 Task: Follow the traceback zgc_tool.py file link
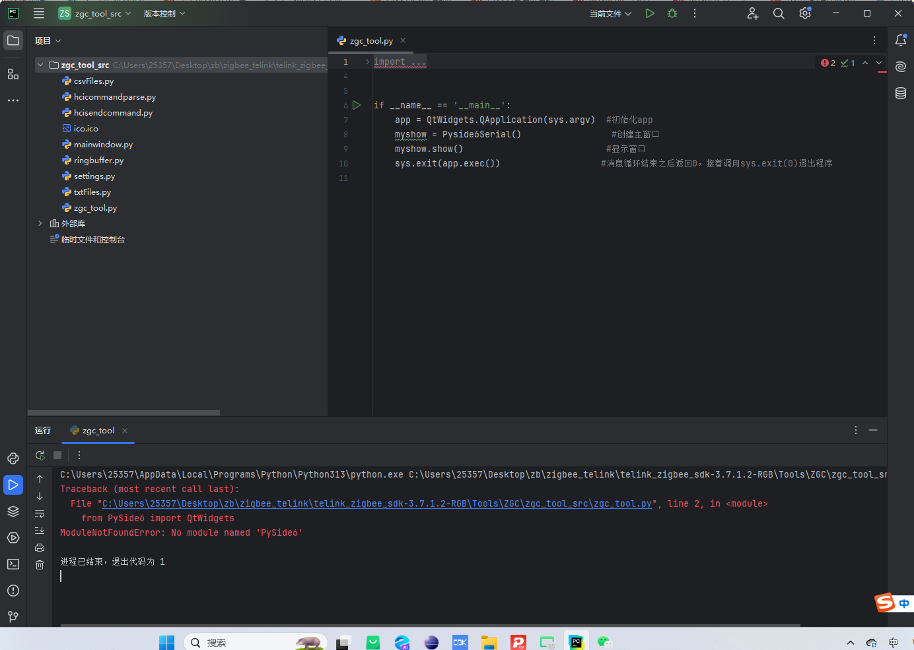coord(377,503)
